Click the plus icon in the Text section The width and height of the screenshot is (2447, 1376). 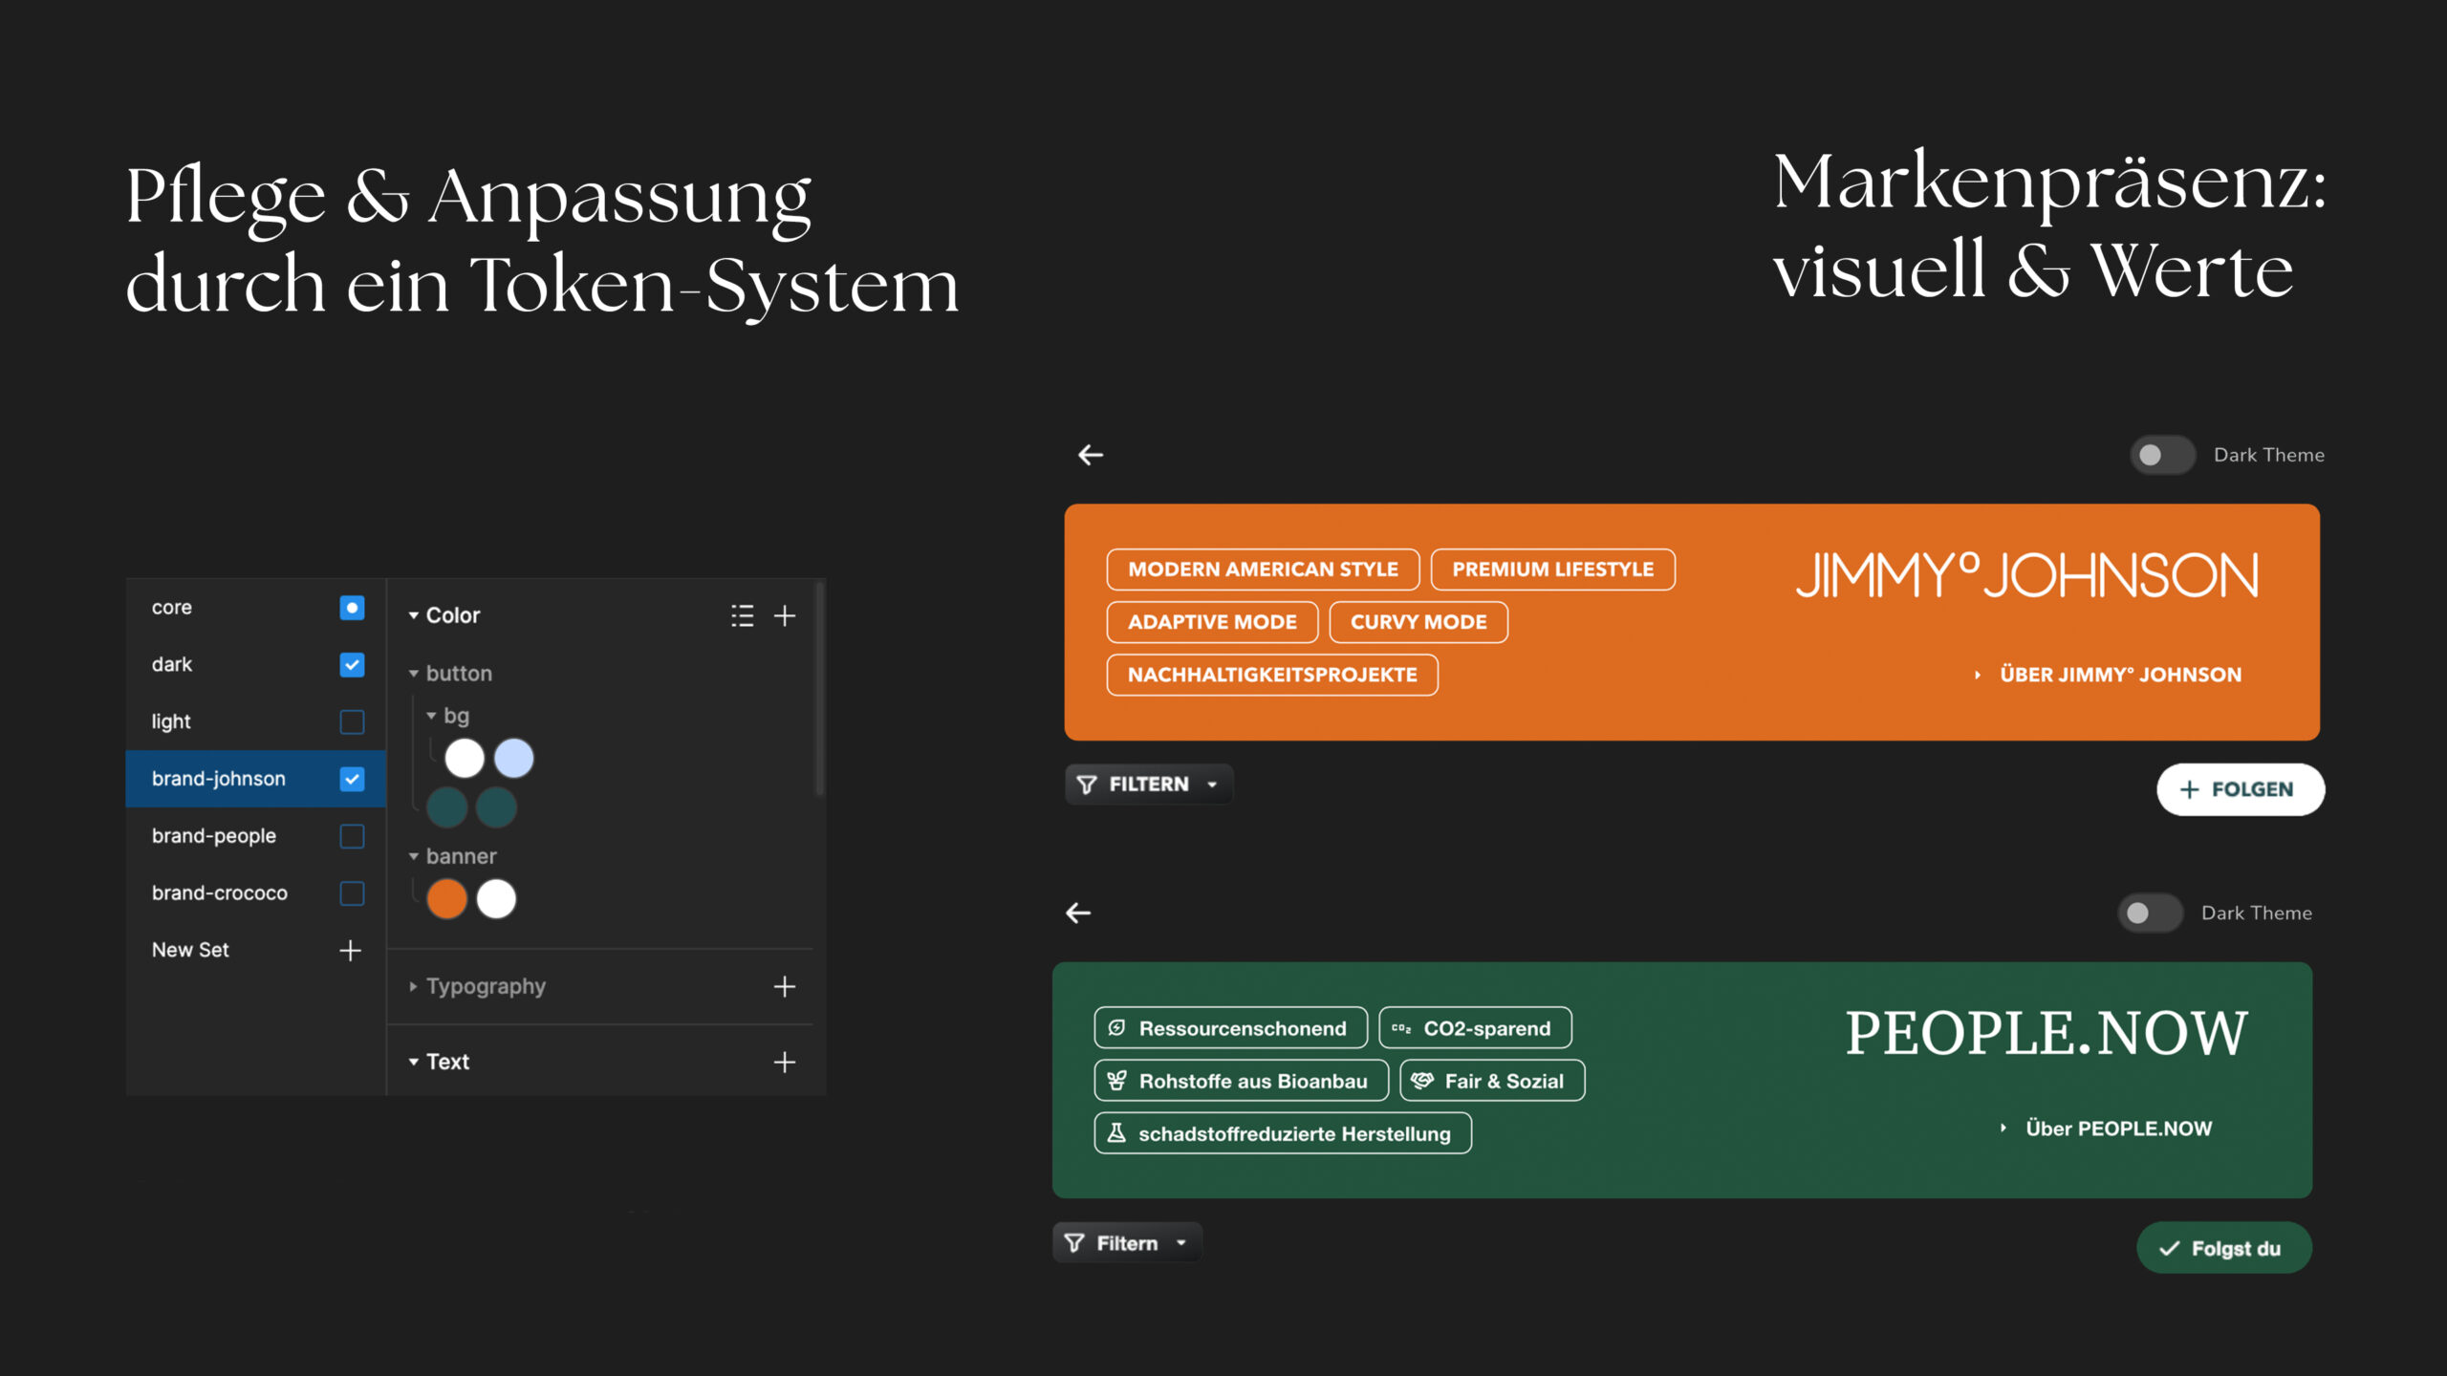pyautogui.click(x=785, y=1062)
